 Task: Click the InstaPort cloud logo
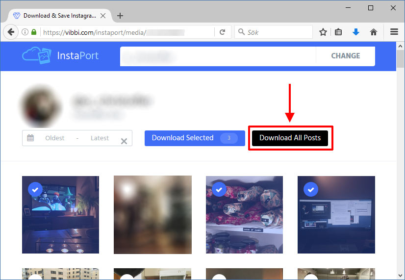[x=37, y=55]
